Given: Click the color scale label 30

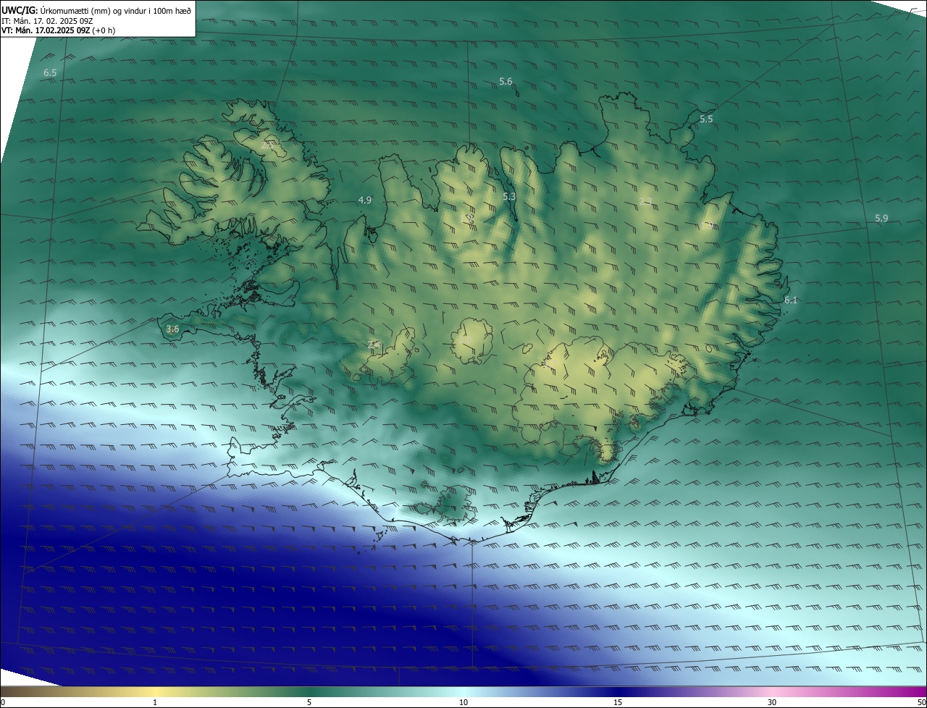Looking at the screenshot, I should [772, 702].
